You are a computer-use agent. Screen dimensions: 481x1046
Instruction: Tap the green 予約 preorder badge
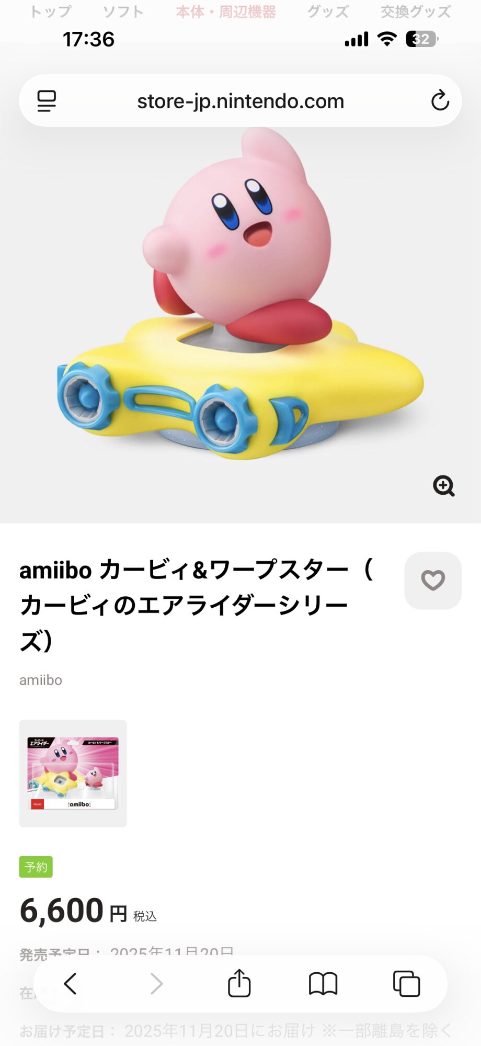pyautogui.click(x=36, y=867)
